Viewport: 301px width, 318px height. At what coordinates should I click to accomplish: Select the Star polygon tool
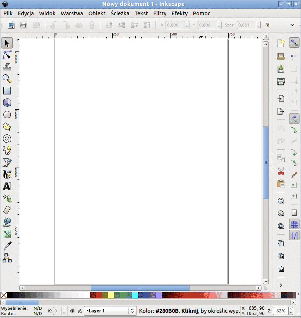7,127
